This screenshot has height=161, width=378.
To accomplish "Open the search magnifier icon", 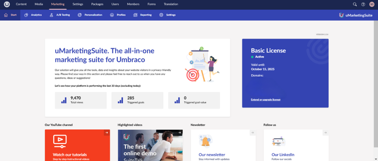I will click(355, 4).
